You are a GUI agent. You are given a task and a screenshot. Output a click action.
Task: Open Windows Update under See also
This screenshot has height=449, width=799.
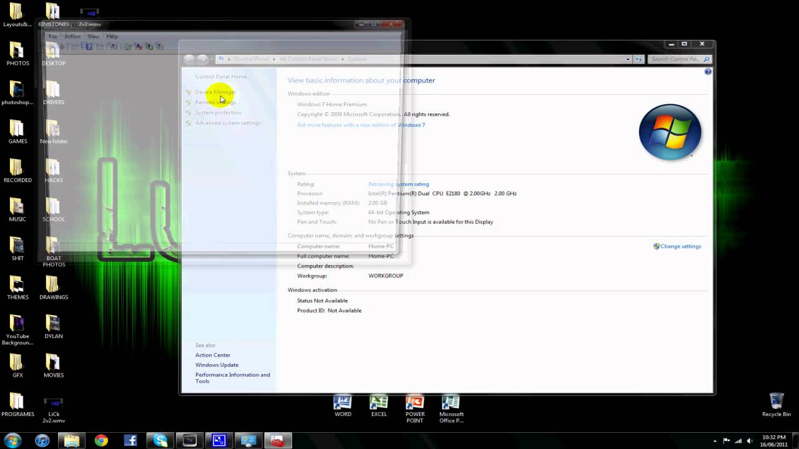[x=217, y=365]
